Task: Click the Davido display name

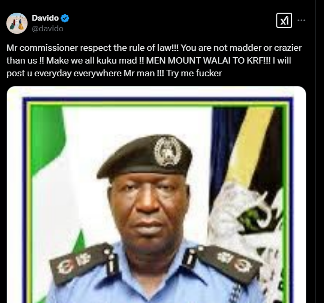Action: [45, 18]
